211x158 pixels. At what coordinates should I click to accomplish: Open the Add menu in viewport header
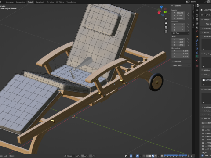[x=6, y=156]
